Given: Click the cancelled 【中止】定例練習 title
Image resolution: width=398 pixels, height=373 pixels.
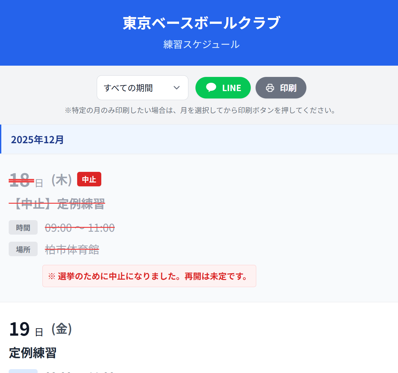Looking at the screenshot, I should (x=57, y=204).
